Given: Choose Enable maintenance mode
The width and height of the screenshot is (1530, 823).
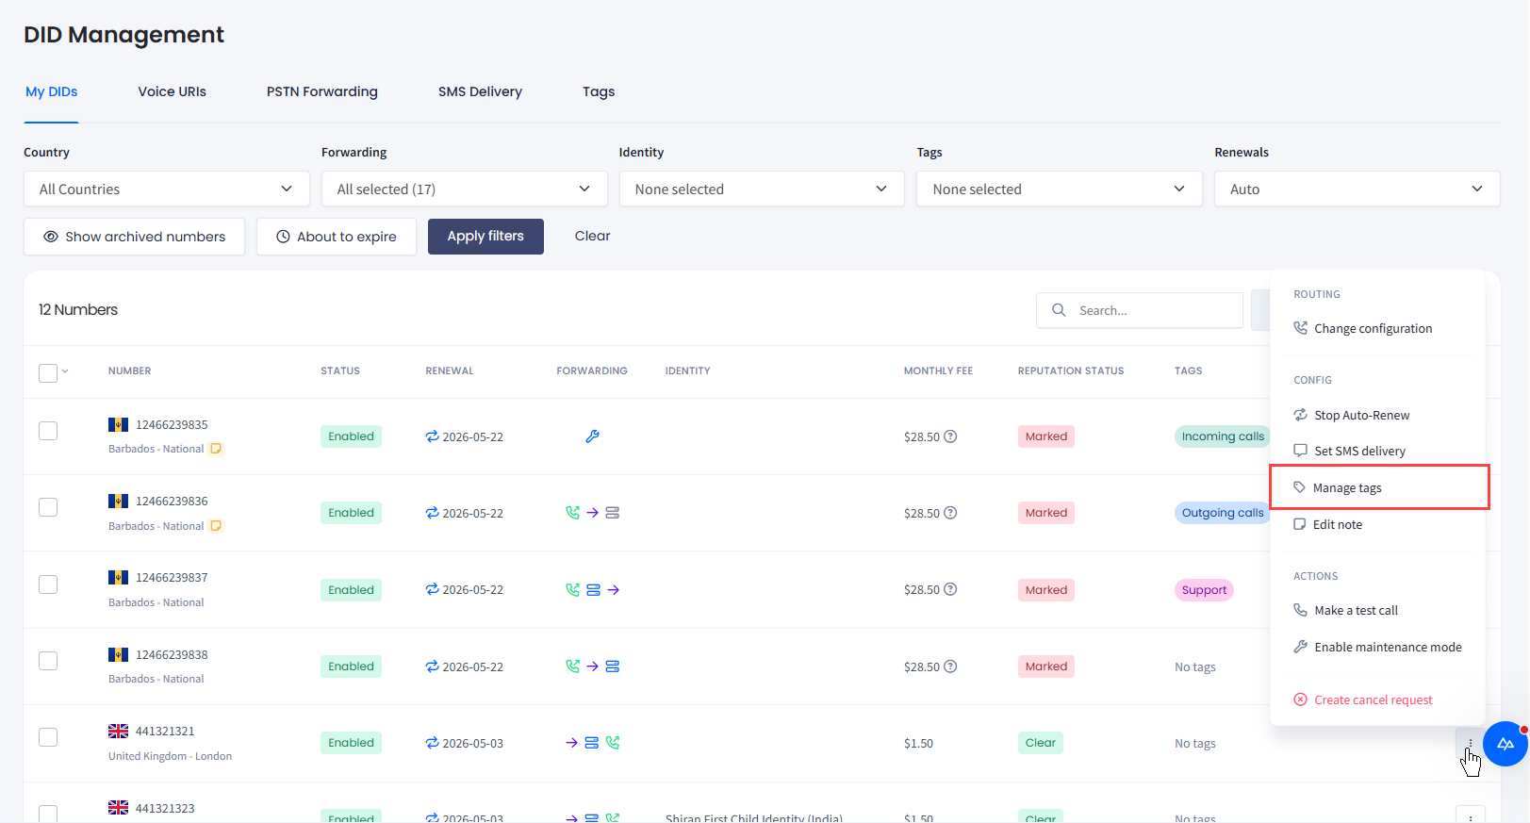Looking at the screenshot, I should (1377, 647).
